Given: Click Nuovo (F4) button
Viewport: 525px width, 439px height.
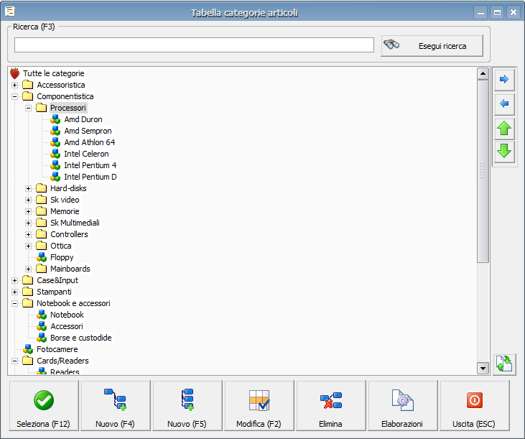Looking at the screenshot, I should tap(115, 405).
